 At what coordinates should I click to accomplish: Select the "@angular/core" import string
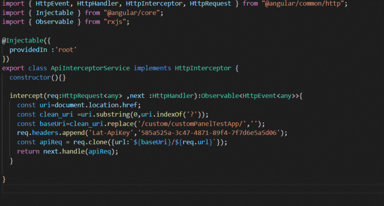coord(132,13)
